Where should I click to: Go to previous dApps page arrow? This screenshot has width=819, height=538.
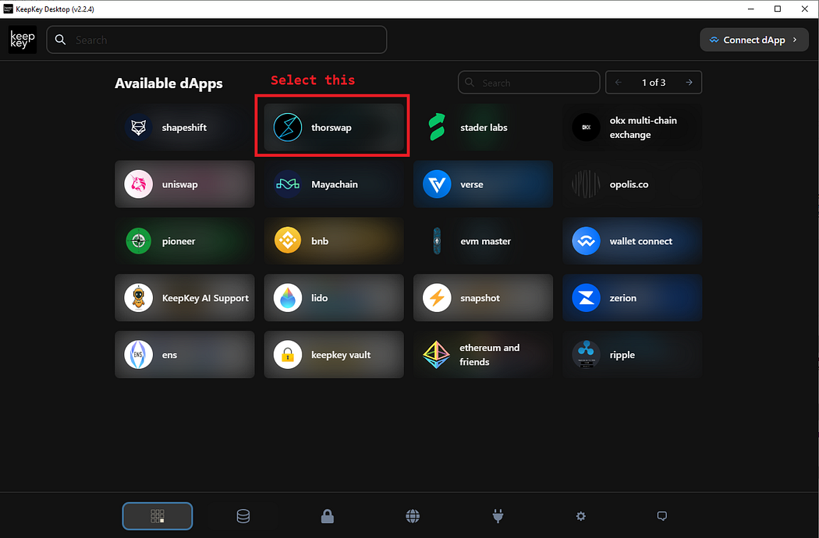(x=619, y=83)
